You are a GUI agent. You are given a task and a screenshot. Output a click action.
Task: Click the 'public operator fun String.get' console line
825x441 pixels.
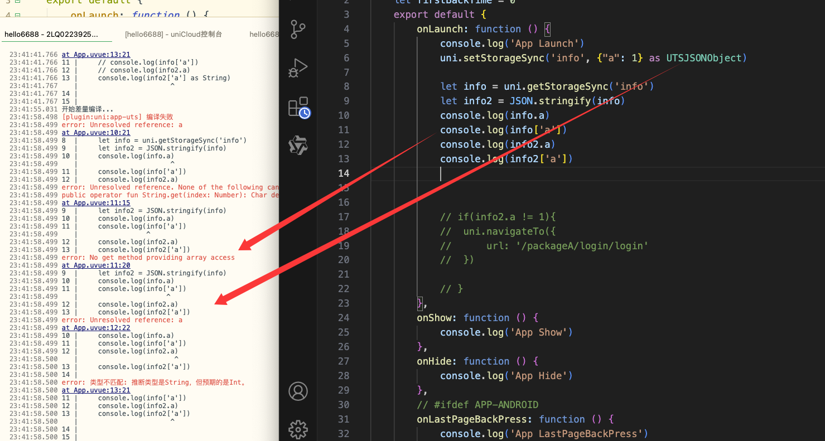[170, 195]
